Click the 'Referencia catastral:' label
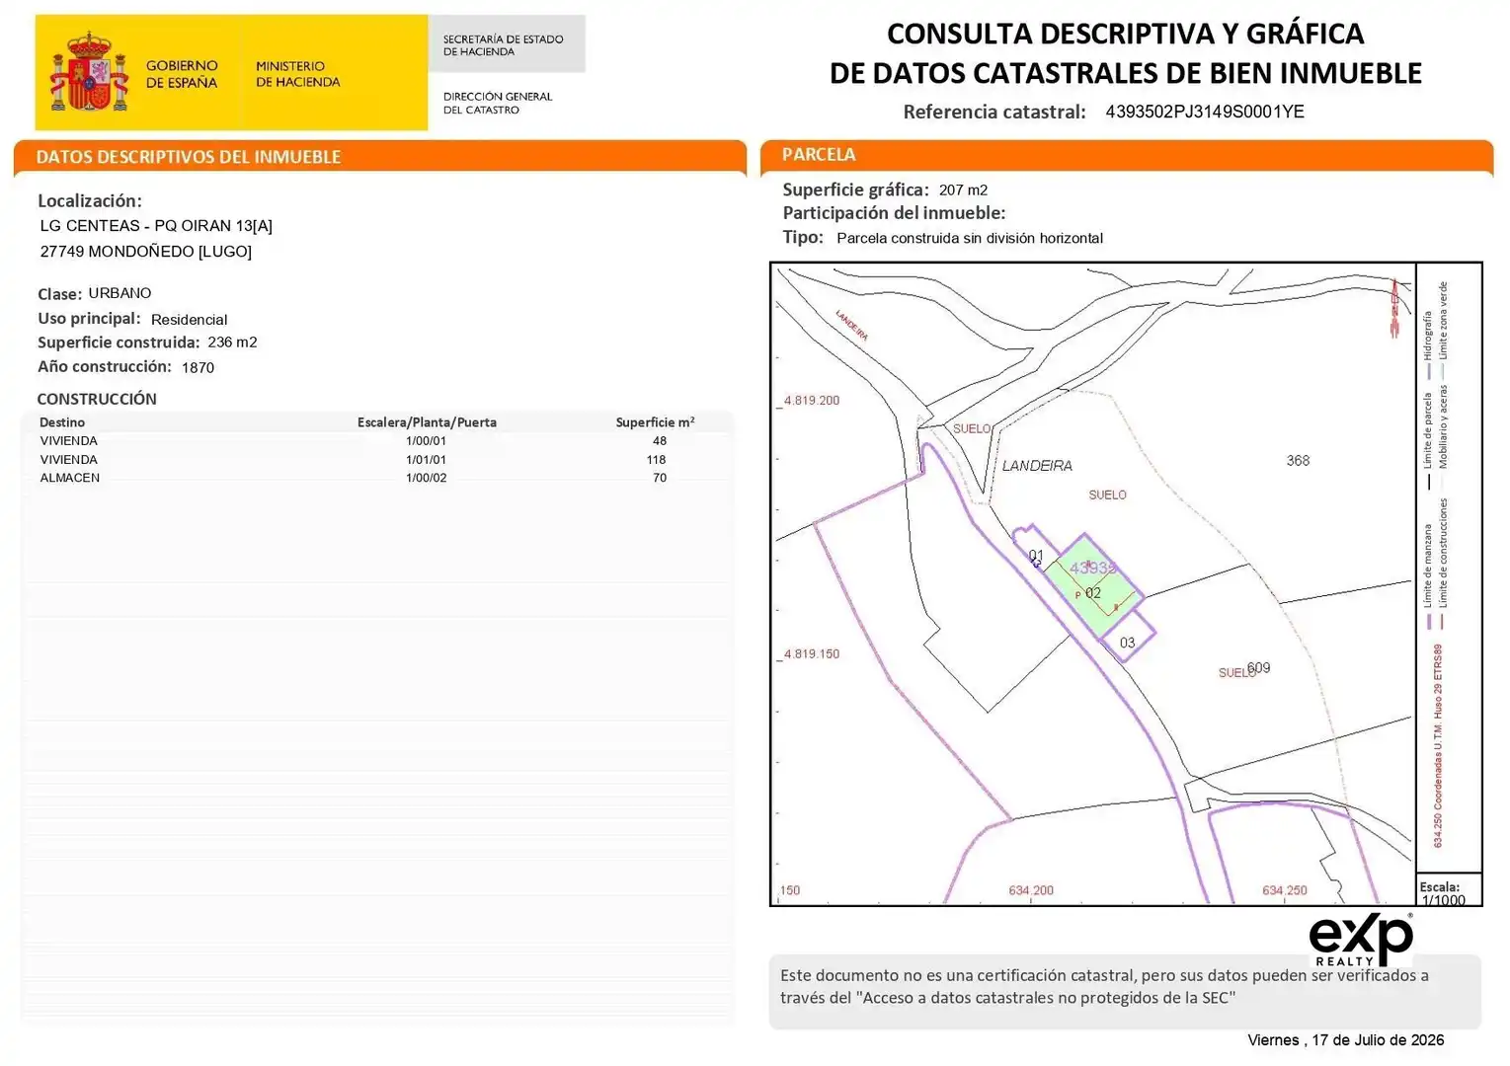This screenshot has height=1066, width=1510. pyautogui.click(x=994, y=112)
